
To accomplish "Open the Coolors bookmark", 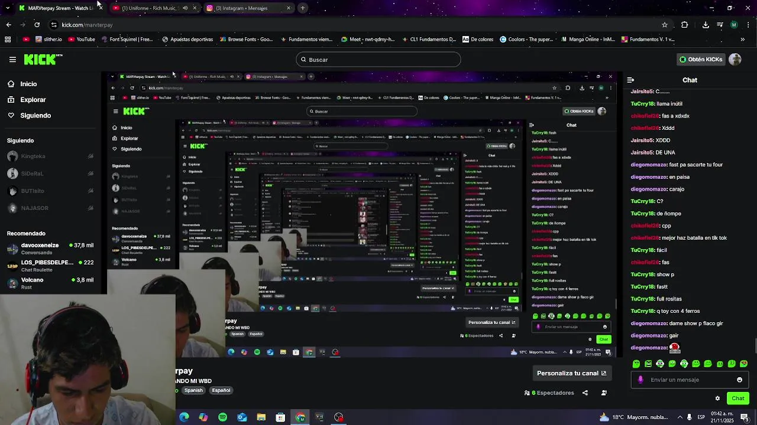I will click(526, 40).
